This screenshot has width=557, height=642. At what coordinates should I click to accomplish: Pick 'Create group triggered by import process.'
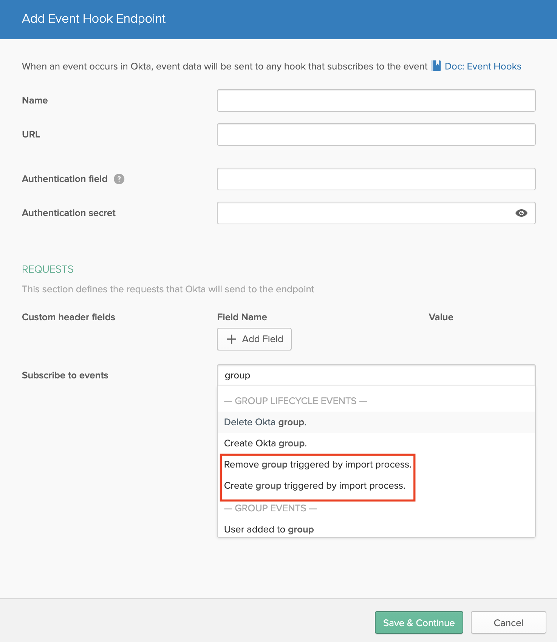pyautogui.click(x=314, y=486)
